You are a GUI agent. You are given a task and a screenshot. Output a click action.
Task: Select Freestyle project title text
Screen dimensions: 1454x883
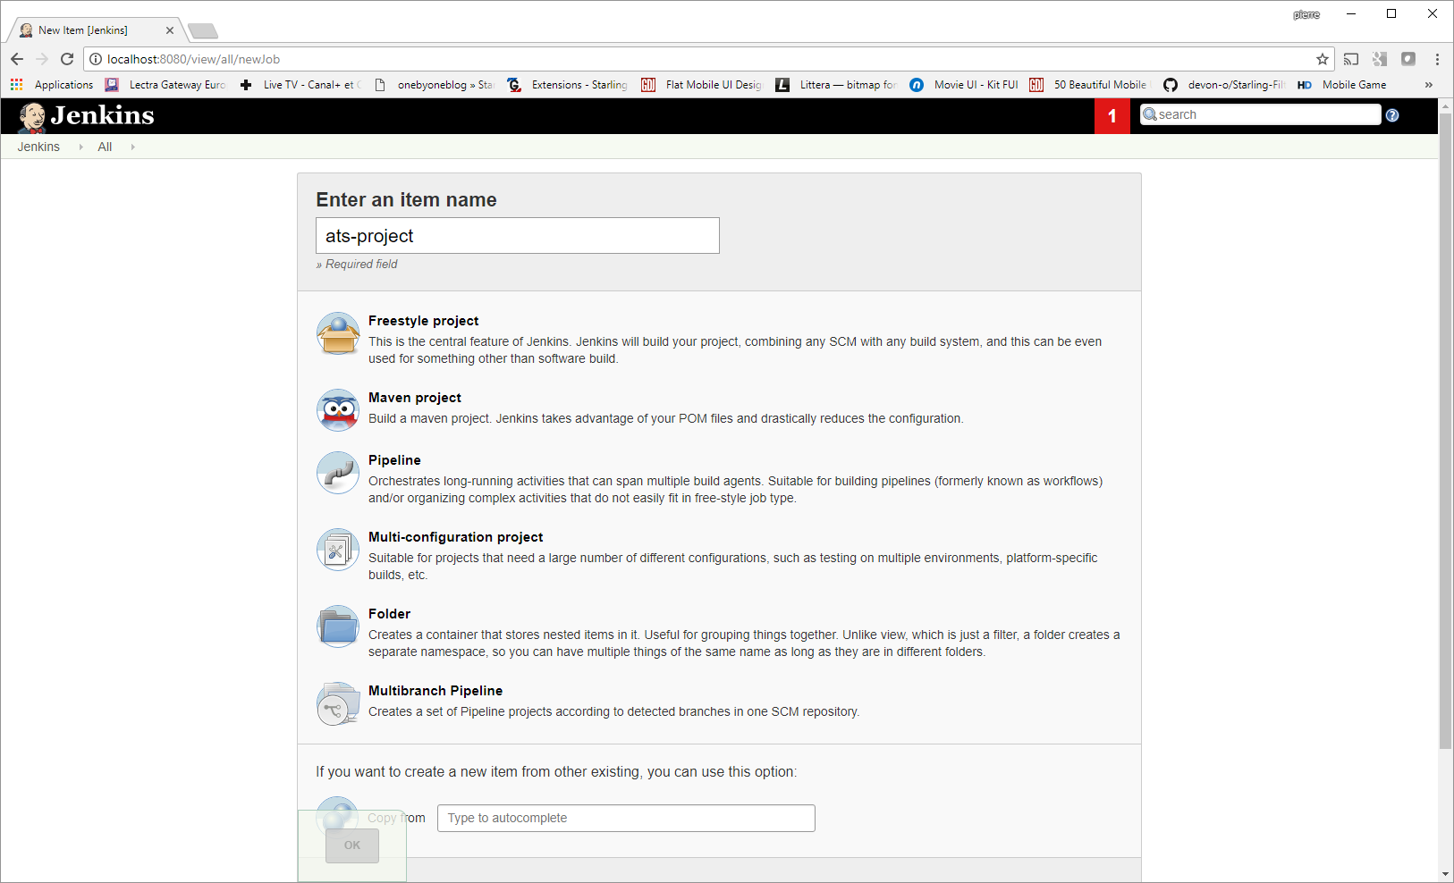pyautogui.click(x=423, y=321)
